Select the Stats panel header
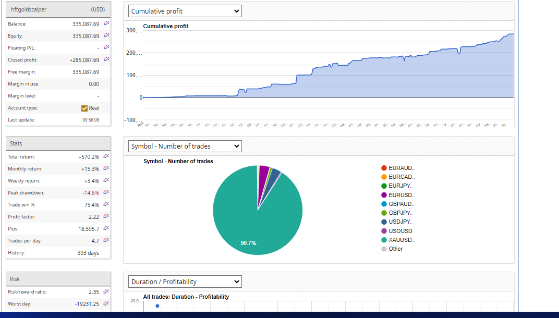This screenshot has height=318, width=559. click(x=58, y=143)
